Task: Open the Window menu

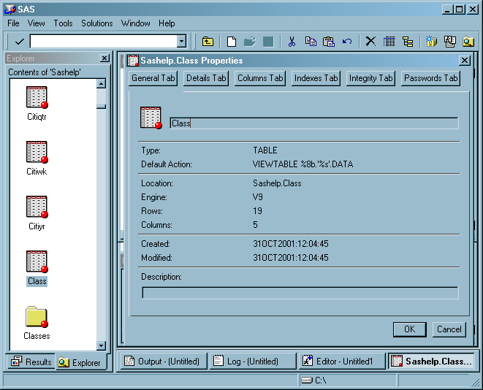Action: (x=135, y=23)
